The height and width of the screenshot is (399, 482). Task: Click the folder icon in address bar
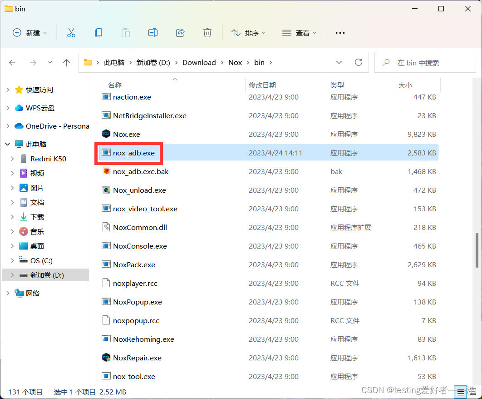pos(88,63)
